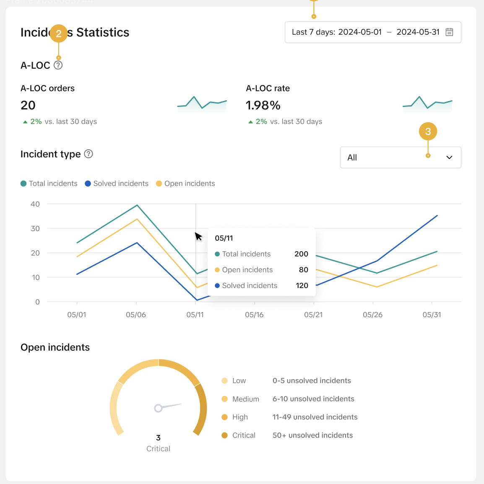Click annotation marker number 2

coord(59,33)
